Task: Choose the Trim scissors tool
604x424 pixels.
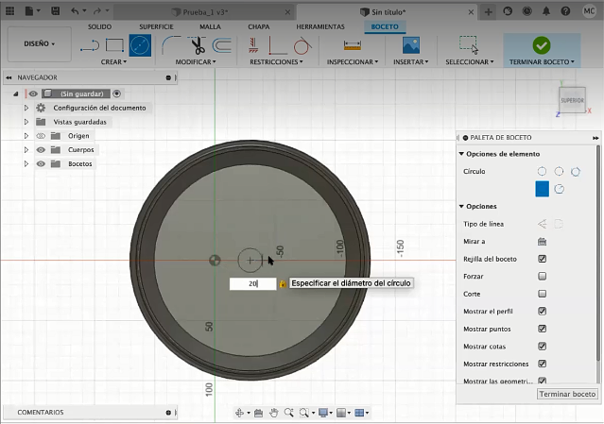Action: [198, 44]
